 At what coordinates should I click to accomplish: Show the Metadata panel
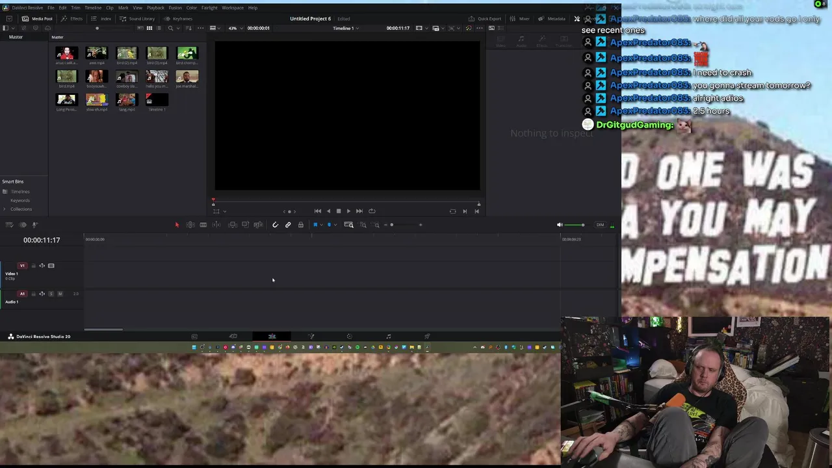pyautogui.click(x=552, y=19)
